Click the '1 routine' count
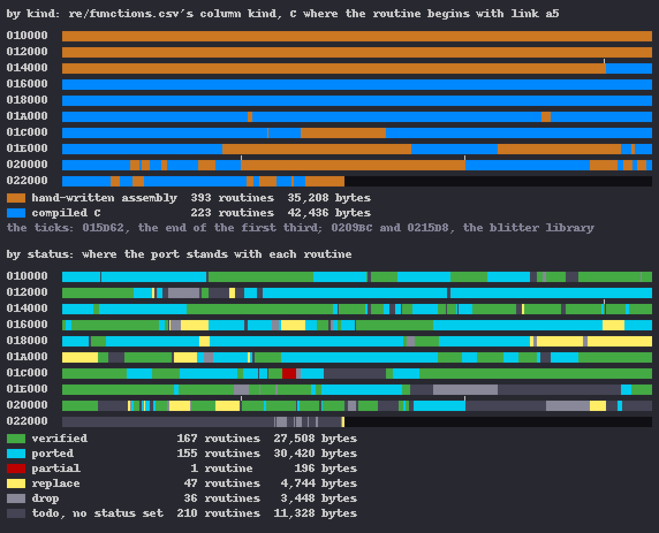Image resolution: width=659 pixels, height=533 pixels. pos(221,469)
